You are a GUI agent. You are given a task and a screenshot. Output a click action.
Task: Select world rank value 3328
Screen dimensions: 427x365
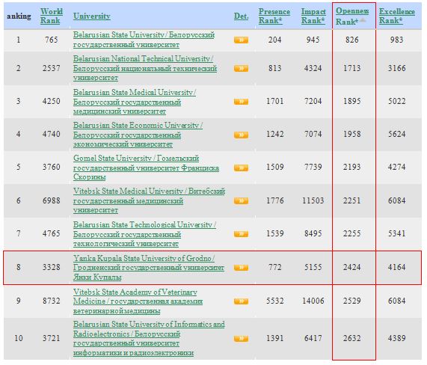click(x=51, y=267)
